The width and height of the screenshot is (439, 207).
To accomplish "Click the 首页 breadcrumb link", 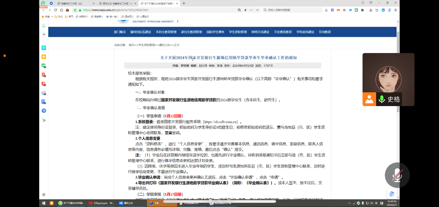I will pyautogui.click(x=131, y=45).
